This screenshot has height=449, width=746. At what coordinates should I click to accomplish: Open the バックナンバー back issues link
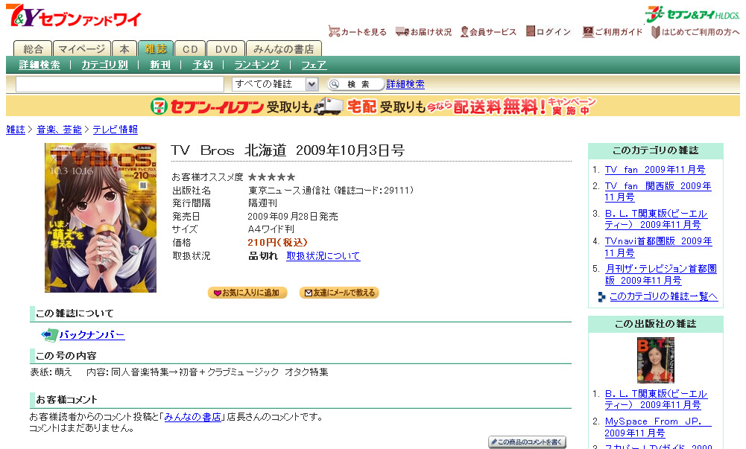[x=92, y=335]
